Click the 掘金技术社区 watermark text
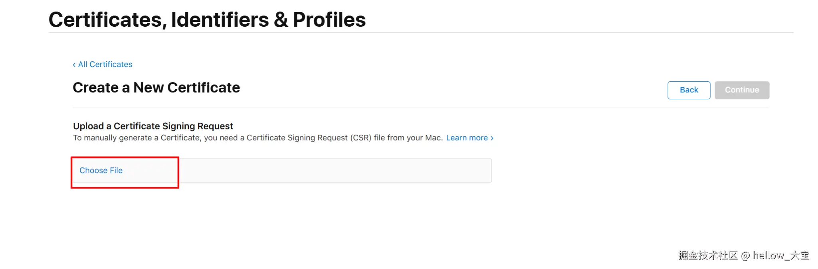This screenshot has height=269, width=818. (707, 255)
